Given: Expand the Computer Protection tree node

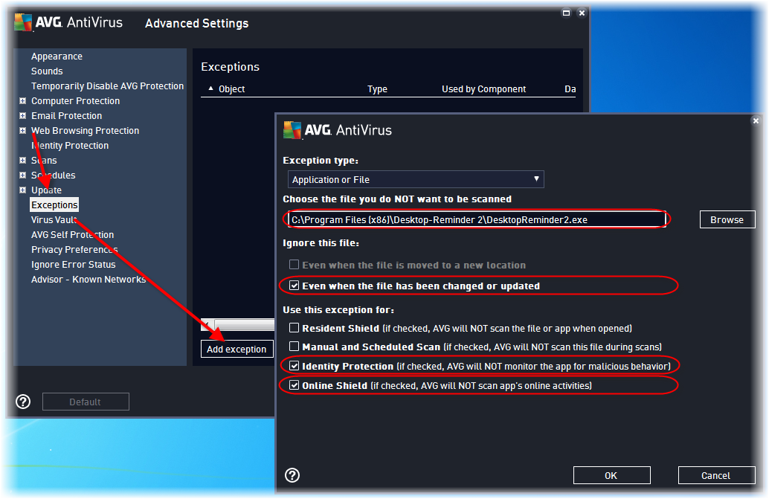Looking at the screenshot, I should [x=22, y=100].
